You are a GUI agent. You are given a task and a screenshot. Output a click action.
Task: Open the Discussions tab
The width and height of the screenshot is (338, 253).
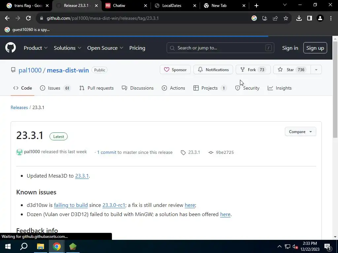(x=138, y=88)
